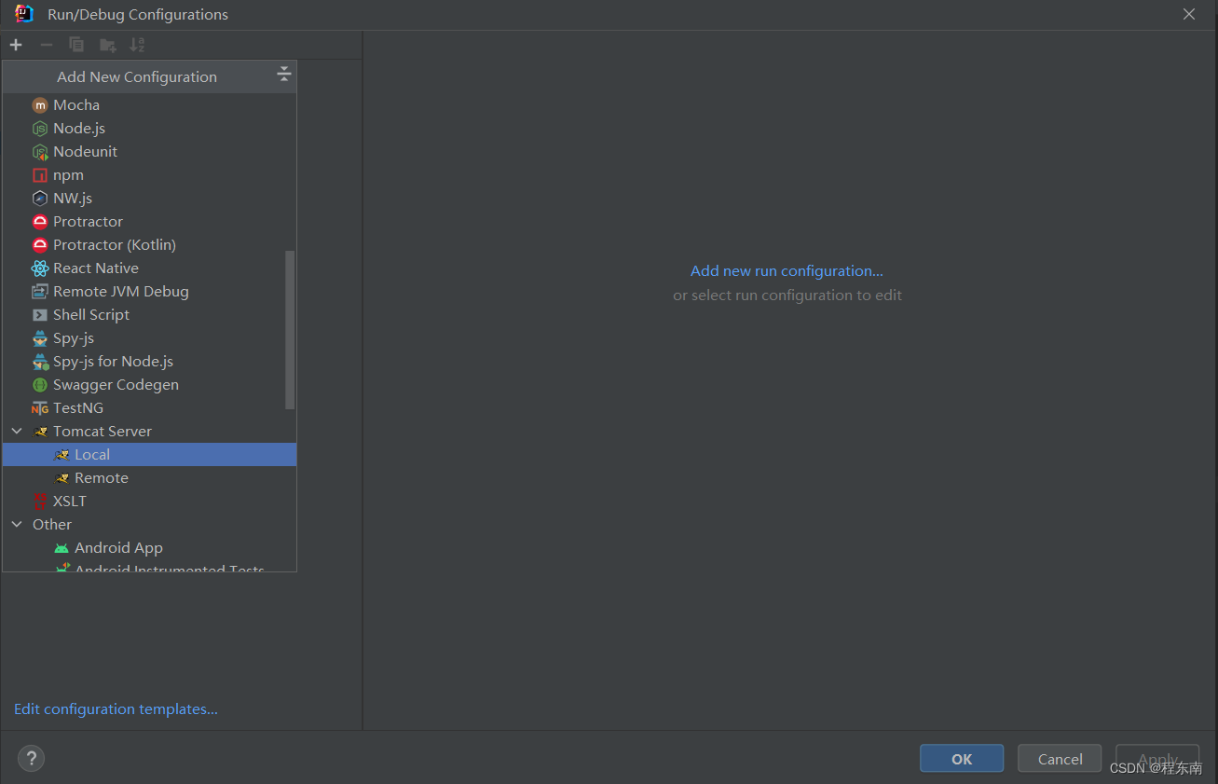Select the React Native entry
Image resolution: width=1218 pixels, height=784 pixels.
click(x=149, y=268)
